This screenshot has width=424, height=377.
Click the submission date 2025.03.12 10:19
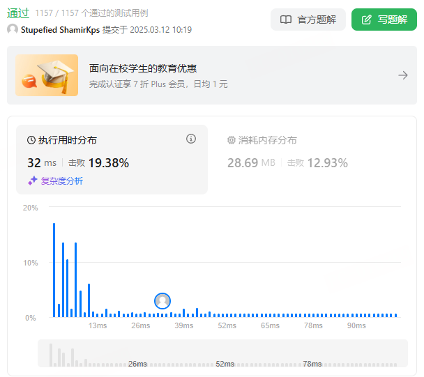[x=161, y=30]
